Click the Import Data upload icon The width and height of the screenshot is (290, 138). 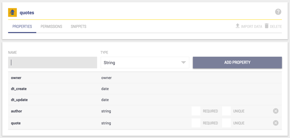click(238, 26)
